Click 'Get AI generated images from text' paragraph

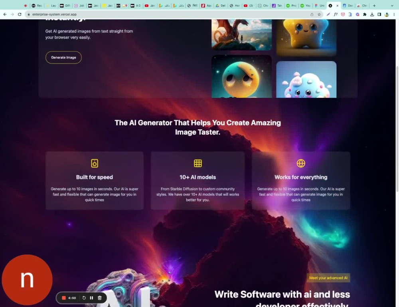[x=89, y=34]
